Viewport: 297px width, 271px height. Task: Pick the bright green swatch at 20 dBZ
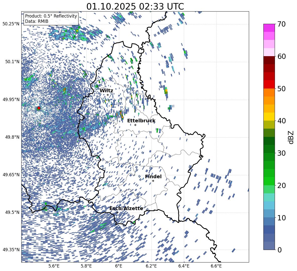[x=269, y=181]
